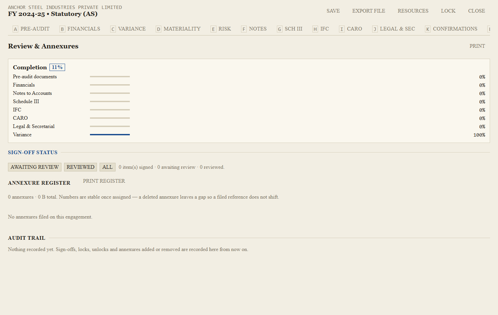Screen dimensions: 498x315
Task: Click the Variance progress bar
Action: tap(110, 135)
